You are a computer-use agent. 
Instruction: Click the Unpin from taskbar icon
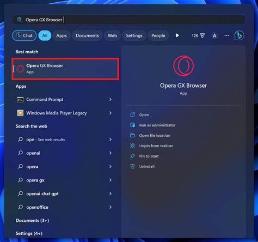coord(132,146)
